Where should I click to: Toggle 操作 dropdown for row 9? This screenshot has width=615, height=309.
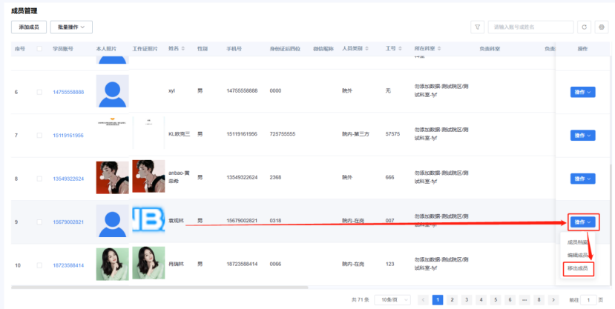pos(582,222)
